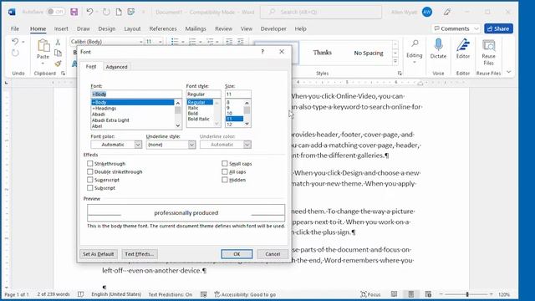Click the Increase Indent icon

[241, 42]
